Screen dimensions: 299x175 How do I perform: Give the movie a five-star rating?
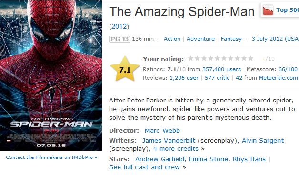tap(217, 58)
